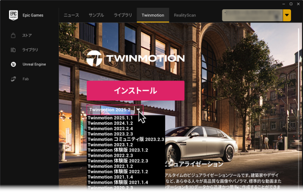Switch to the ニュース tab
The height and width of the screenshot is (192, 303).
pos(71,15)
